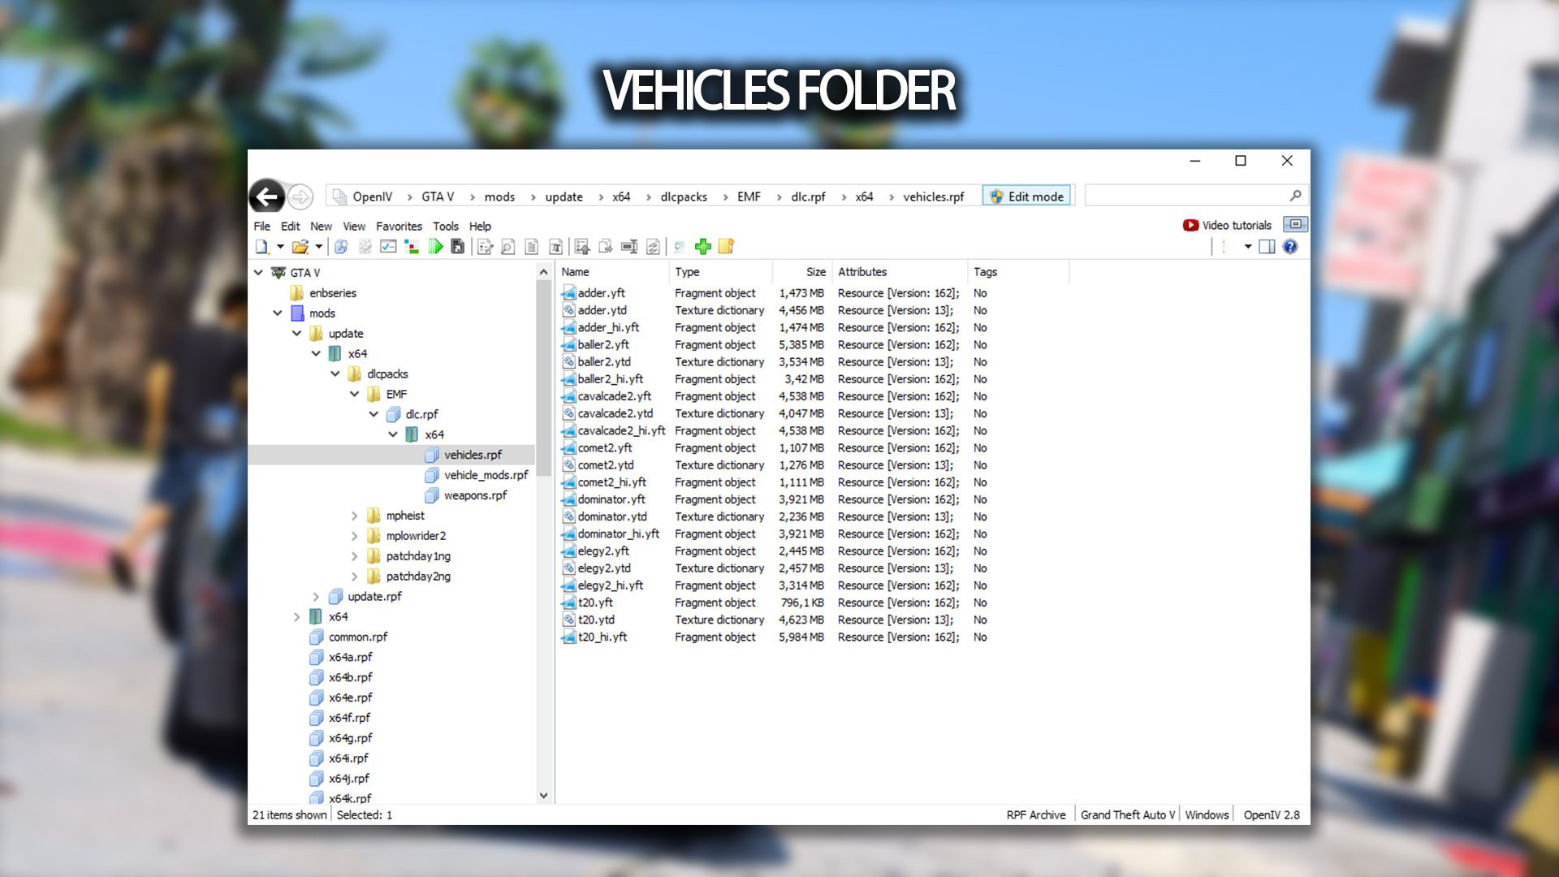The image size is (1559, 877).
Task: Click the Edit mode button
Action: point(1026,196)
